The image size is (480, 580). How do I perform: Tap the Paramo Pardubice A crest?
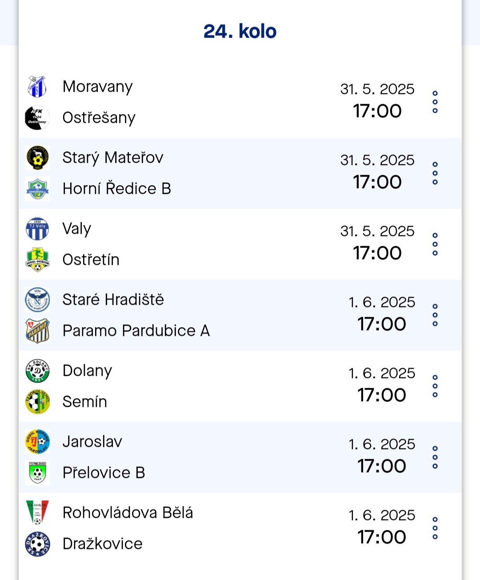37,331
